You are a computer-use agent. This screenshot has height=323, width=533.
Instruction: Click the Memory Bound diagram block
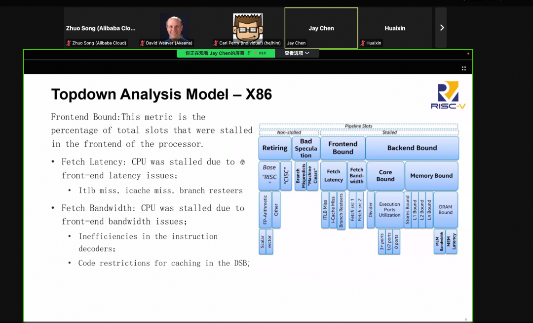431,176
